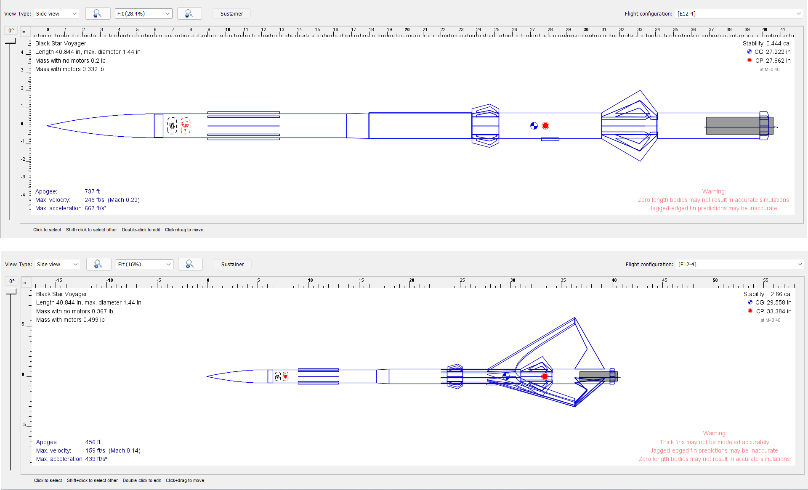This screenshot has width=808, height=490.
Task: Open the Fit (16%) zoom dropdown below
Action: coord(144,264)
